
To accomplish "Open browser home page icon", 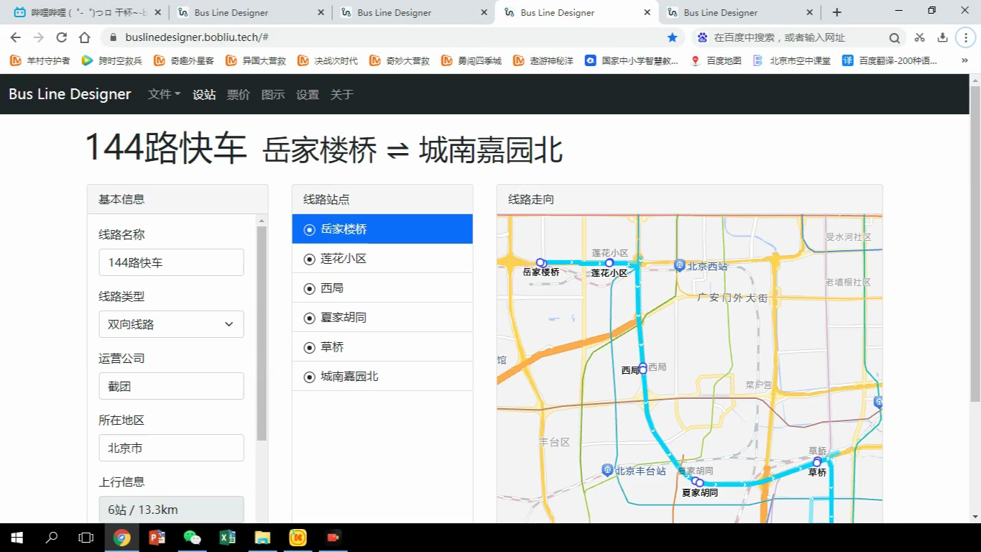I will tap(85, 37).
